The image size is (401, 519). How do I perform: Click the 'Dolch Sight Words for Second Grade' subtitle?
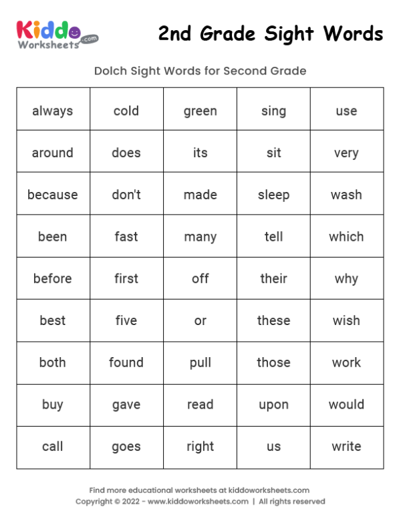tap(200, 71)
